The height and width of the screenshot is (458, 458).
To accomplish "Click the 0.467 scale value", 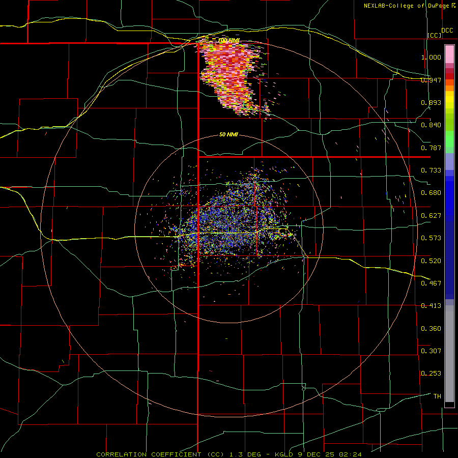I will (x=431, y=283).
